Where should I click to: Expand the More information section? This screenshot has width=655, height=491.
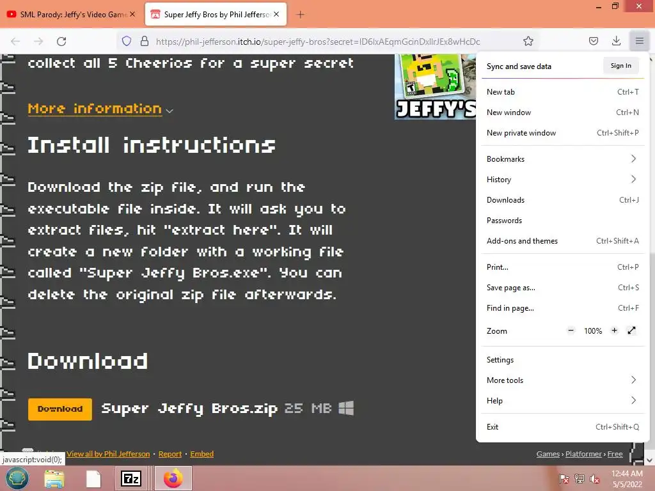pyautogui.click(x=100, y=109)
